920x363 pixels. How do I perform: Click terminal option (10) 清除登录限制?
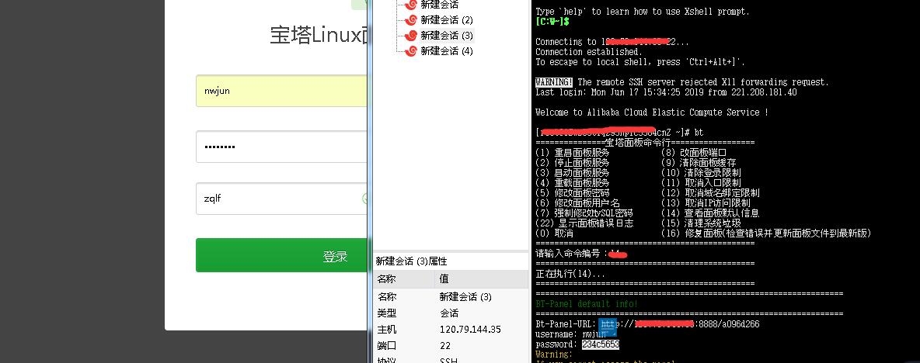[x=701, y=173]
